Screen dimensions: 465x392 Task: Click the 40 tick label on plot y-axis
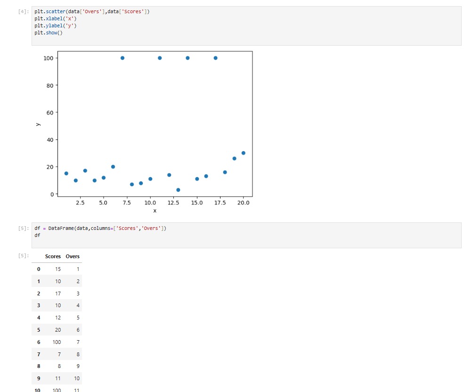point(50,140)
